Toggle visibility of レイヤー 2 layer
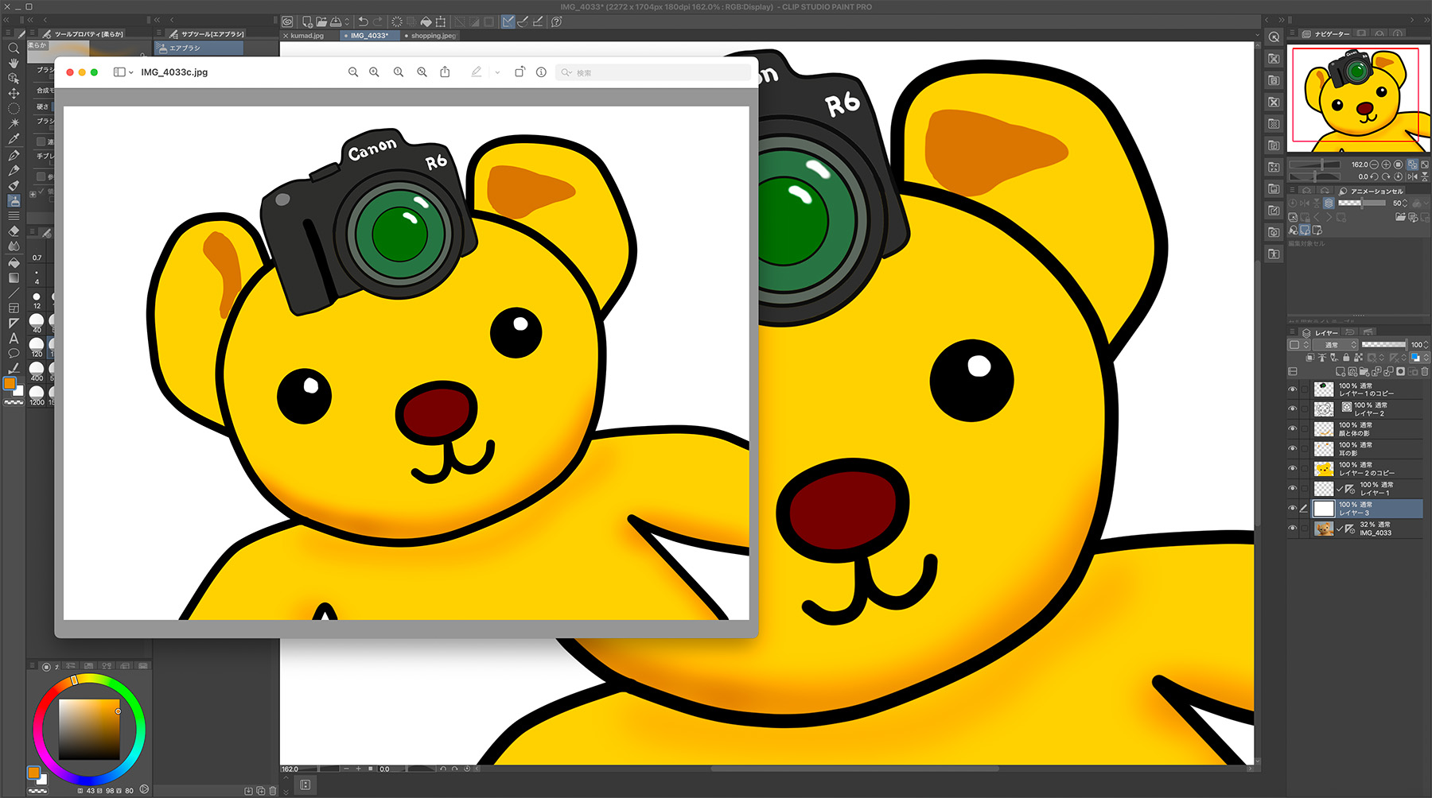Image resolution: width=1432 pixels, height=798 pixels. [1292, 409]
